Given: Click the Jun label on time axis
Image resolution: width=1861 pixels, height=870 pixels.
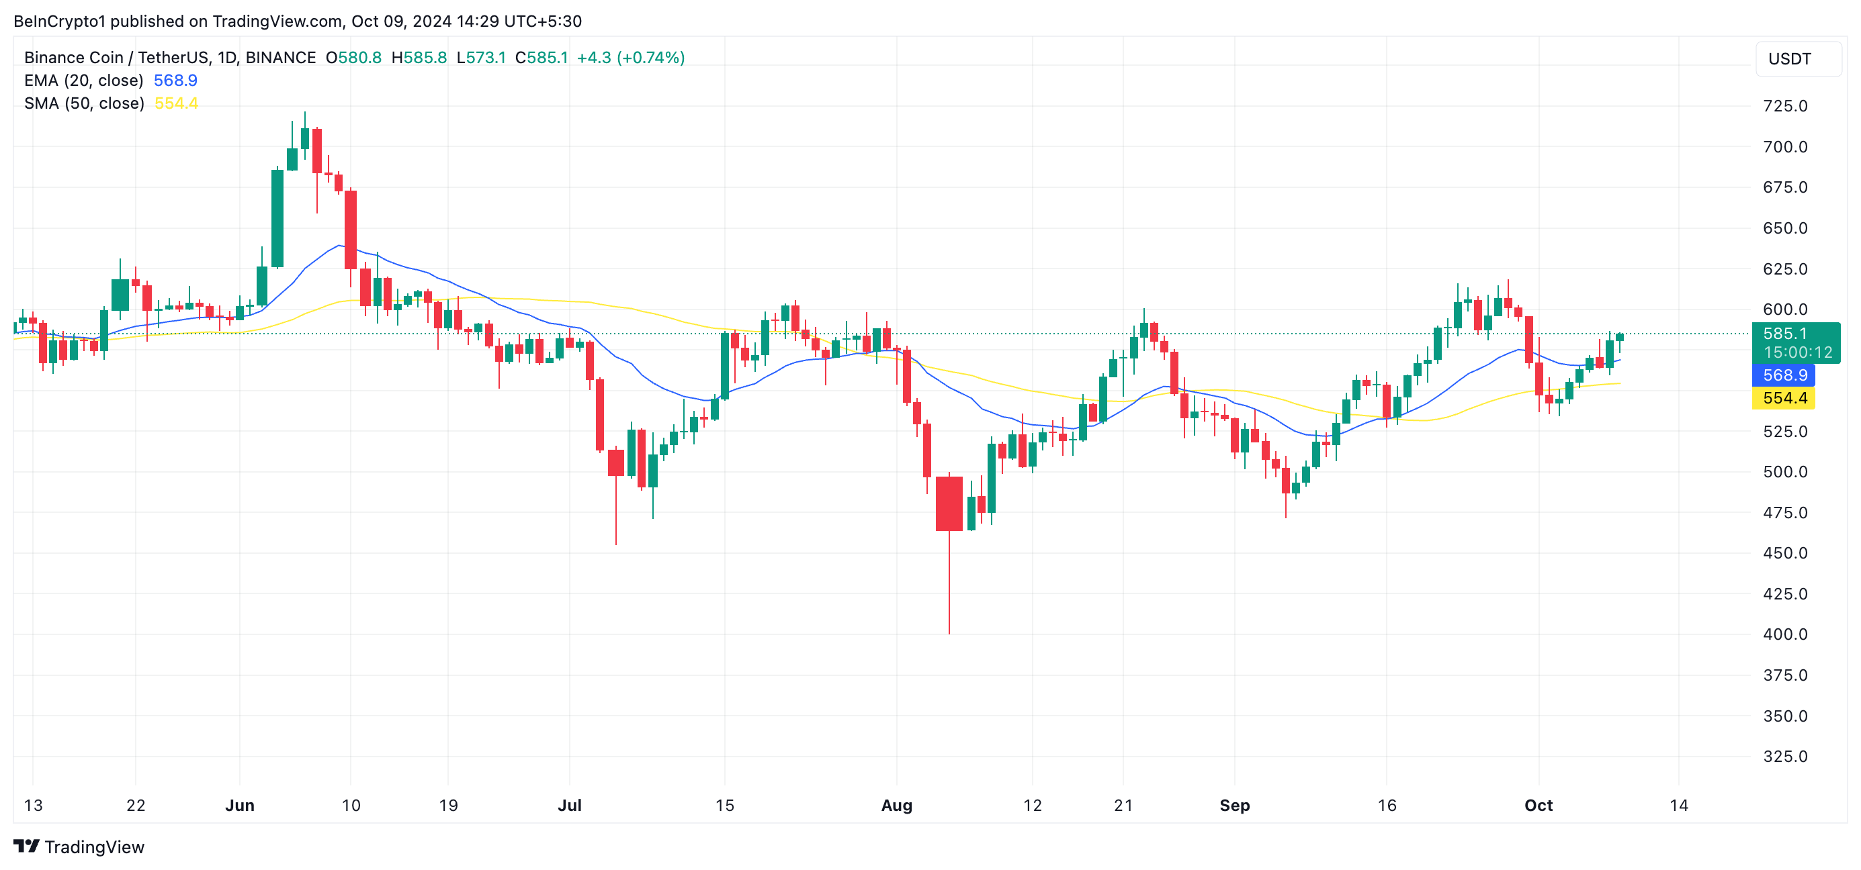Looking at the screenshot, I should click(239, 805).
